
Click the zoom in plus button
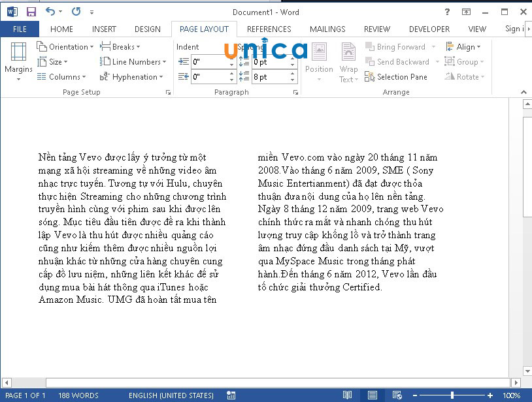tap(490, 395)
